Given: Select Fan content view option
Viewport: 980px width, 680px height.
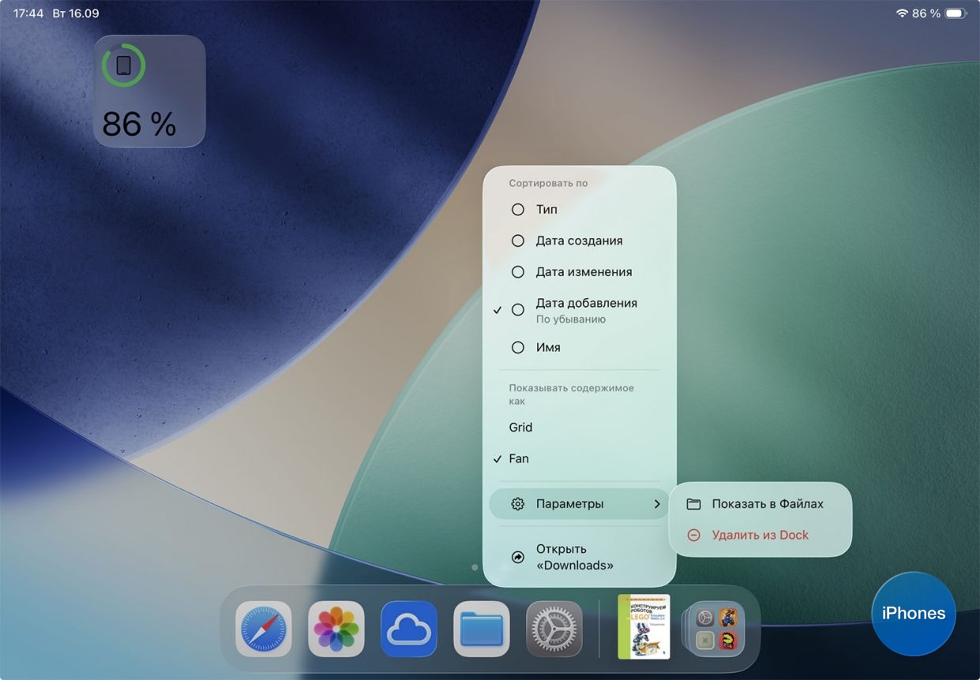Looking at the screenshot, I should click(x=519, y=458).
